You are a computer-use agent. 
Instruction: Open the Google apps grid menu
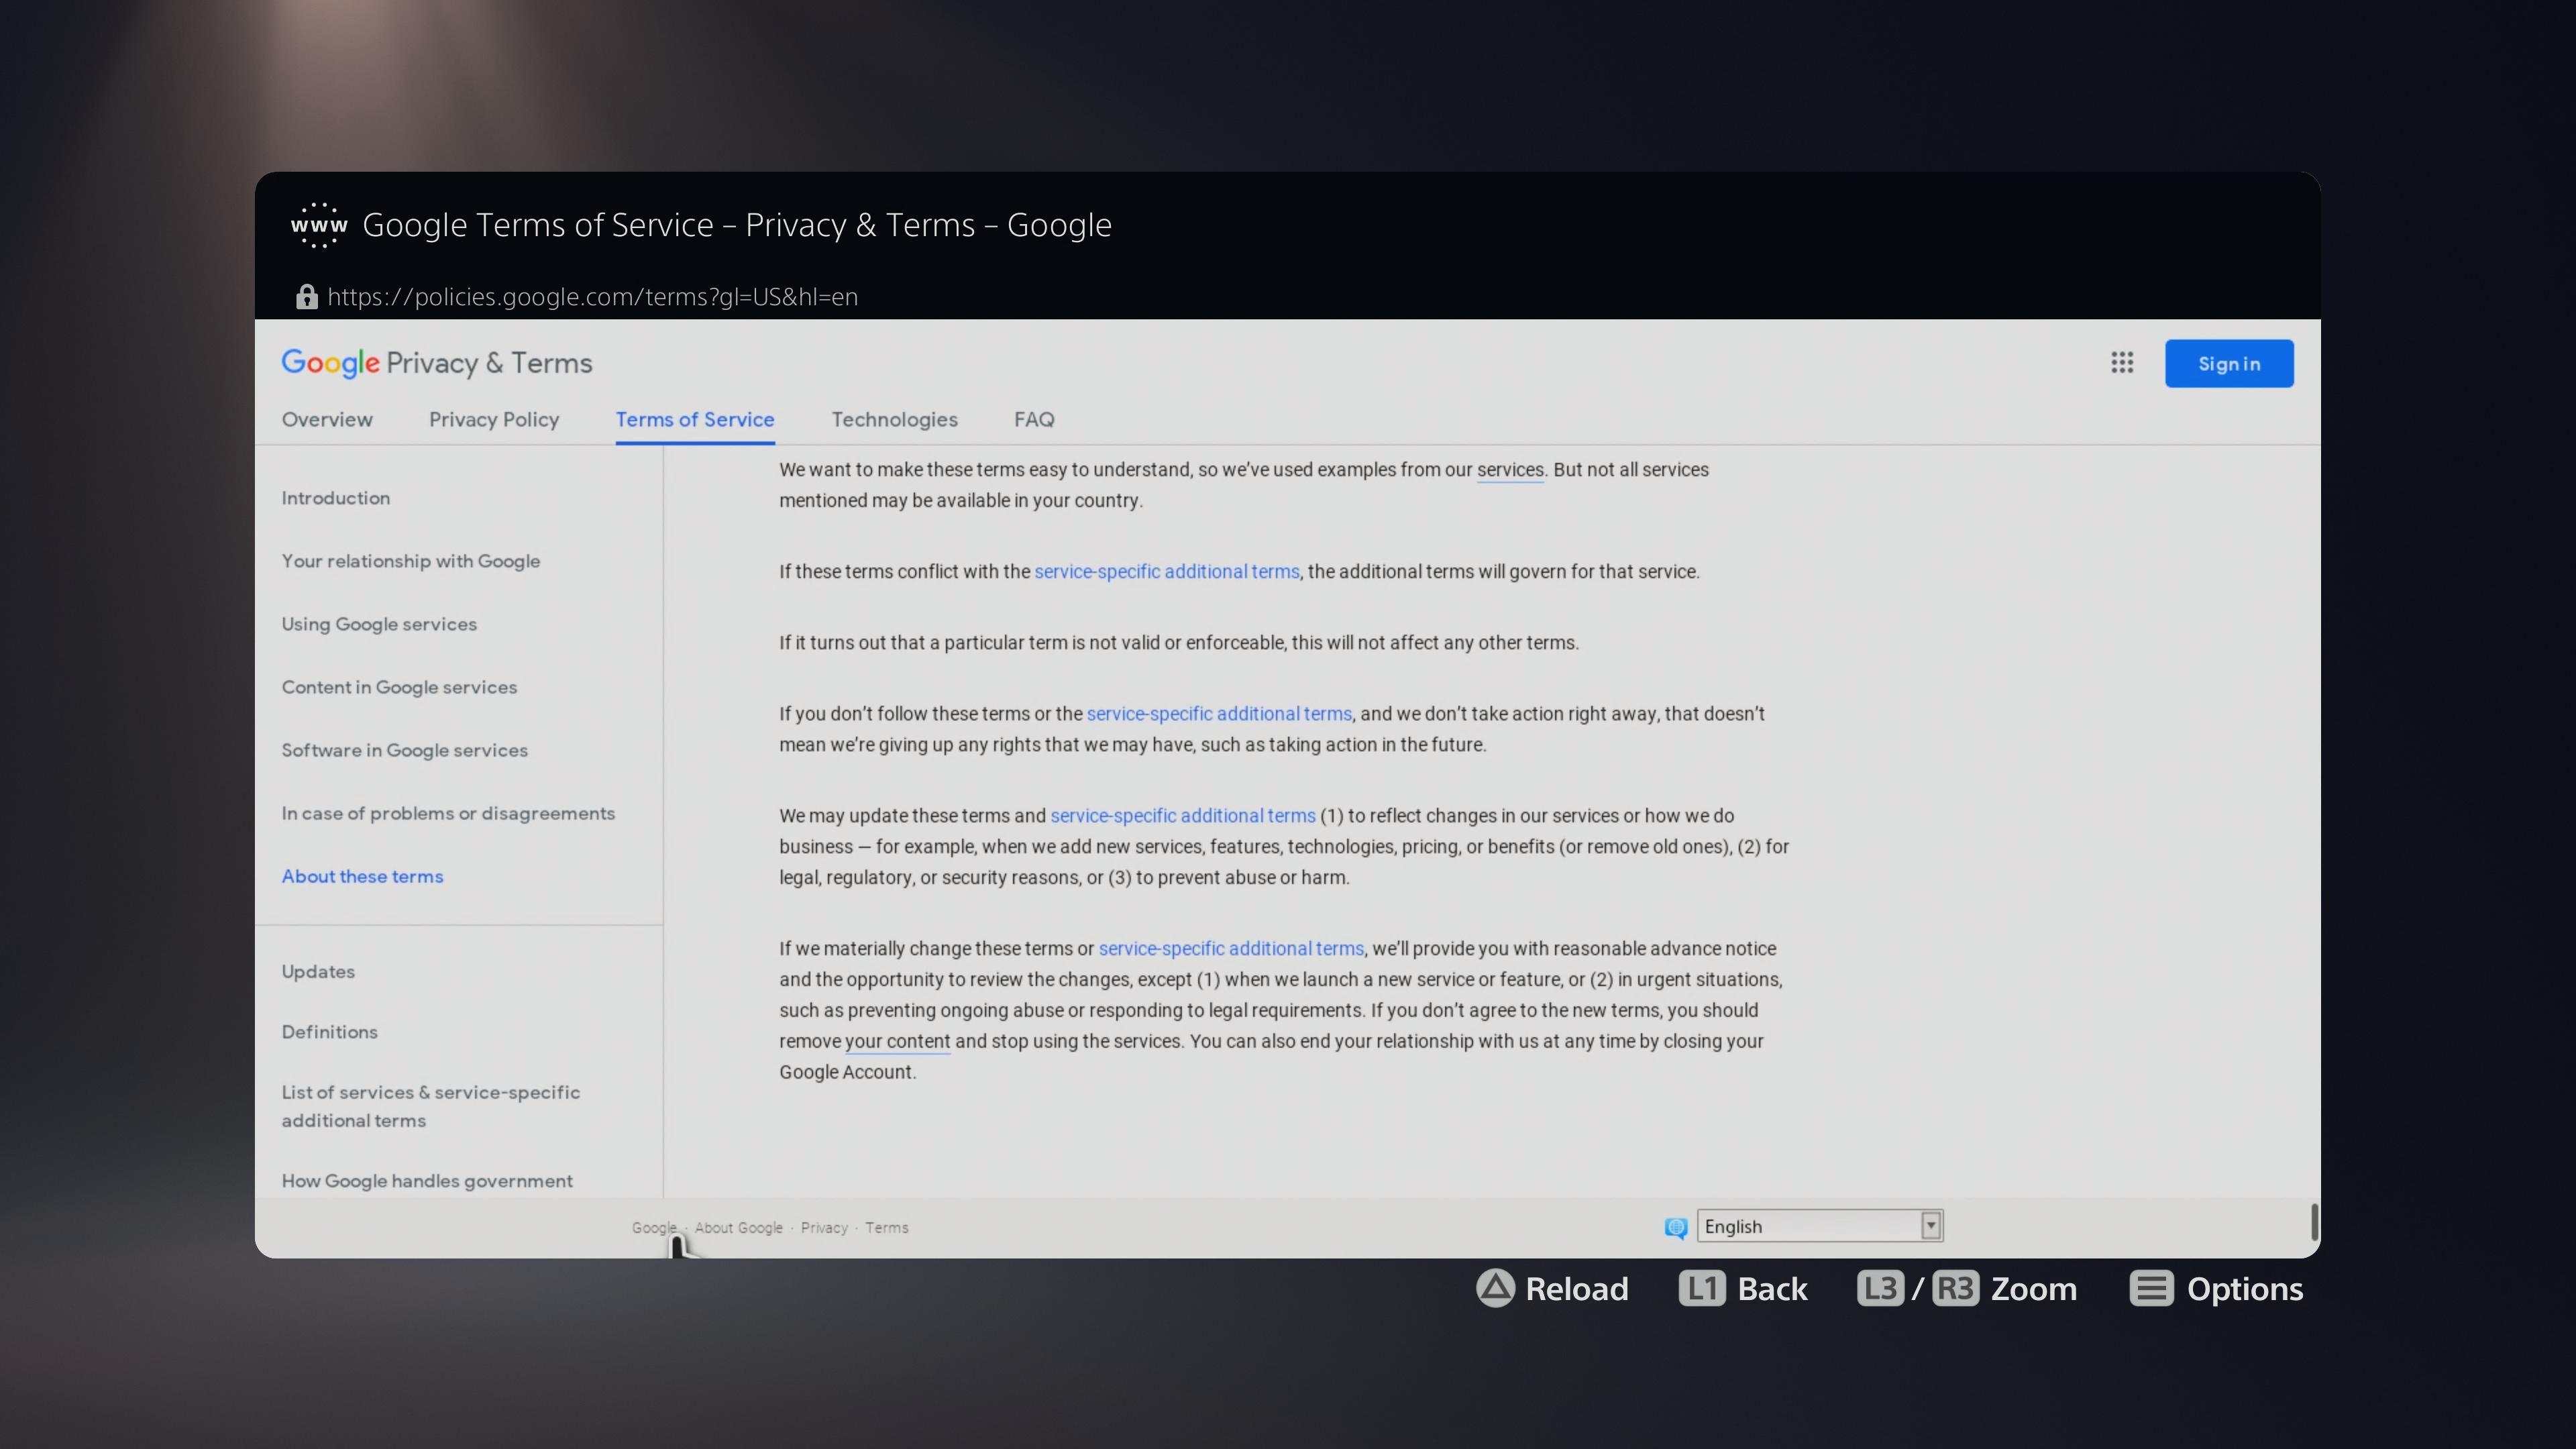click(2122, 363)
